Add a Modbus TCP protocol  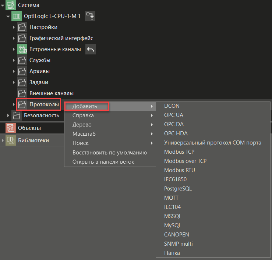213,152
